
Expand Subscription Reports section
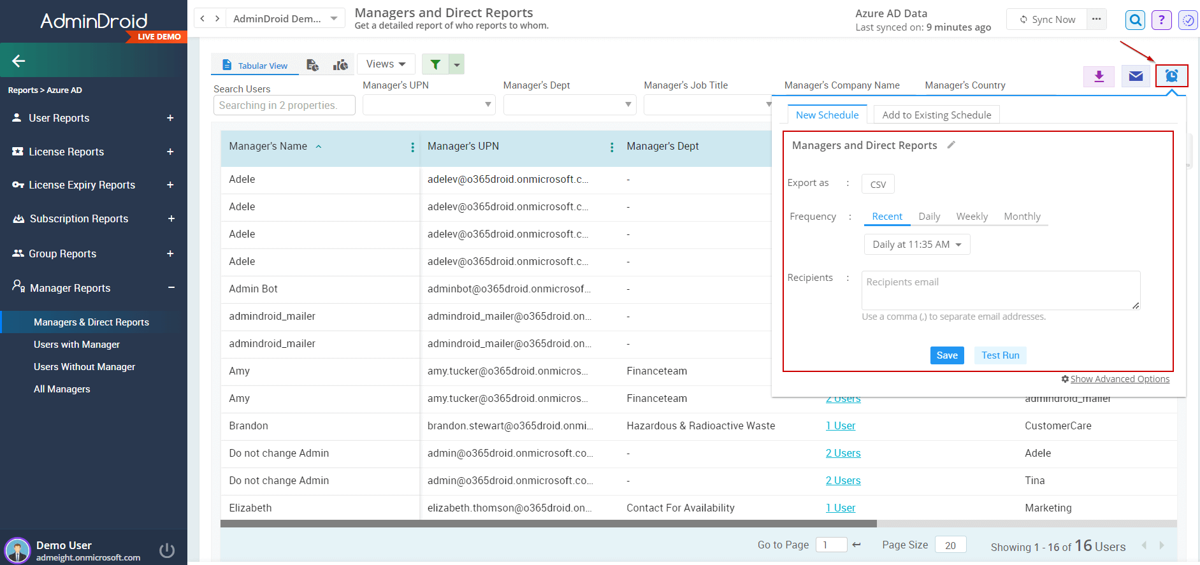click(171, 218)
